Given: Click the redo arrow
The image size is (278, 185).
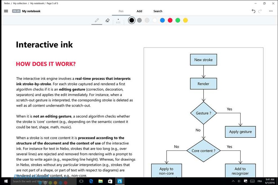Looking at the screenshot, I should [x=260, y=11].
